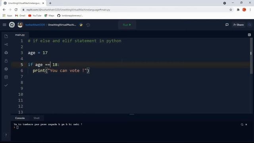Image resolution: width=254 pixels, height=143 pixels.
Task: Open the browser extensions puzzle icon
Action: (x=238, y=10)
